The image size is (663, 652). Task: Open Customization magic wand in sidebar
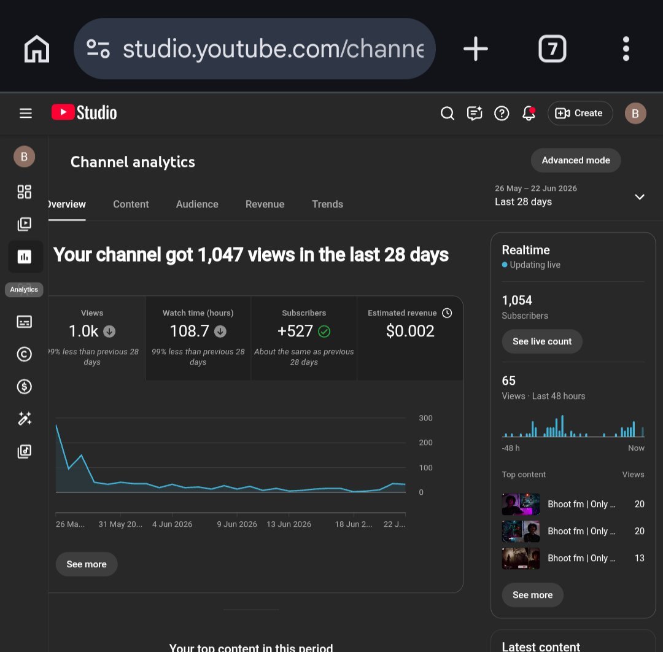[24, 419]
